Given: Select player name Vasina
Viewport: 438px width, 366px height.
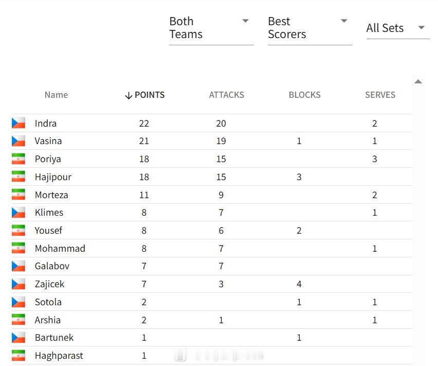Looking at the screenshot, I should point(48,141).
